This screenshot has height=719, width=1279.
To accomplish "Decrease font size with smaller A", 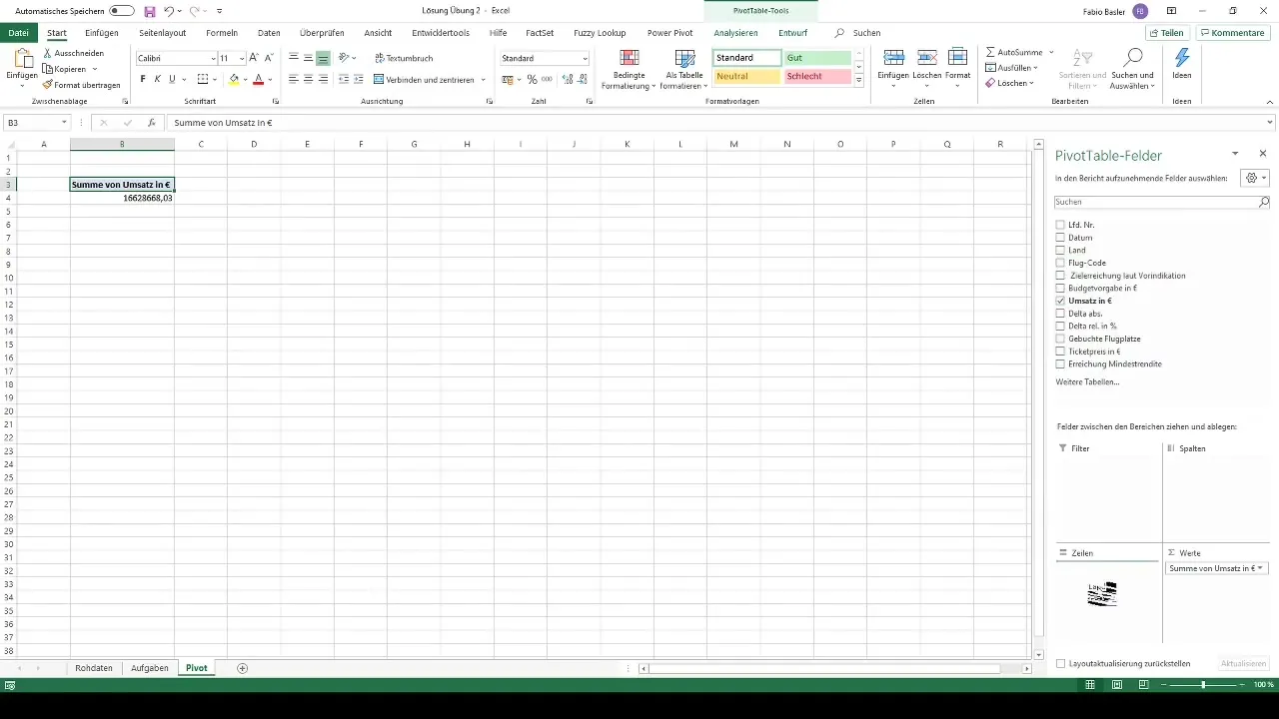I will pos(268,58).
